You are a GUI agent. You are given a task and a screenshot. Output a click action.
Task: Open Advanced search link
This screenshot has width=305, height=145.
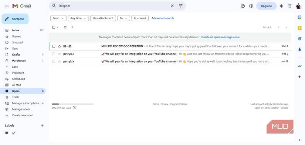click(163, 18)
